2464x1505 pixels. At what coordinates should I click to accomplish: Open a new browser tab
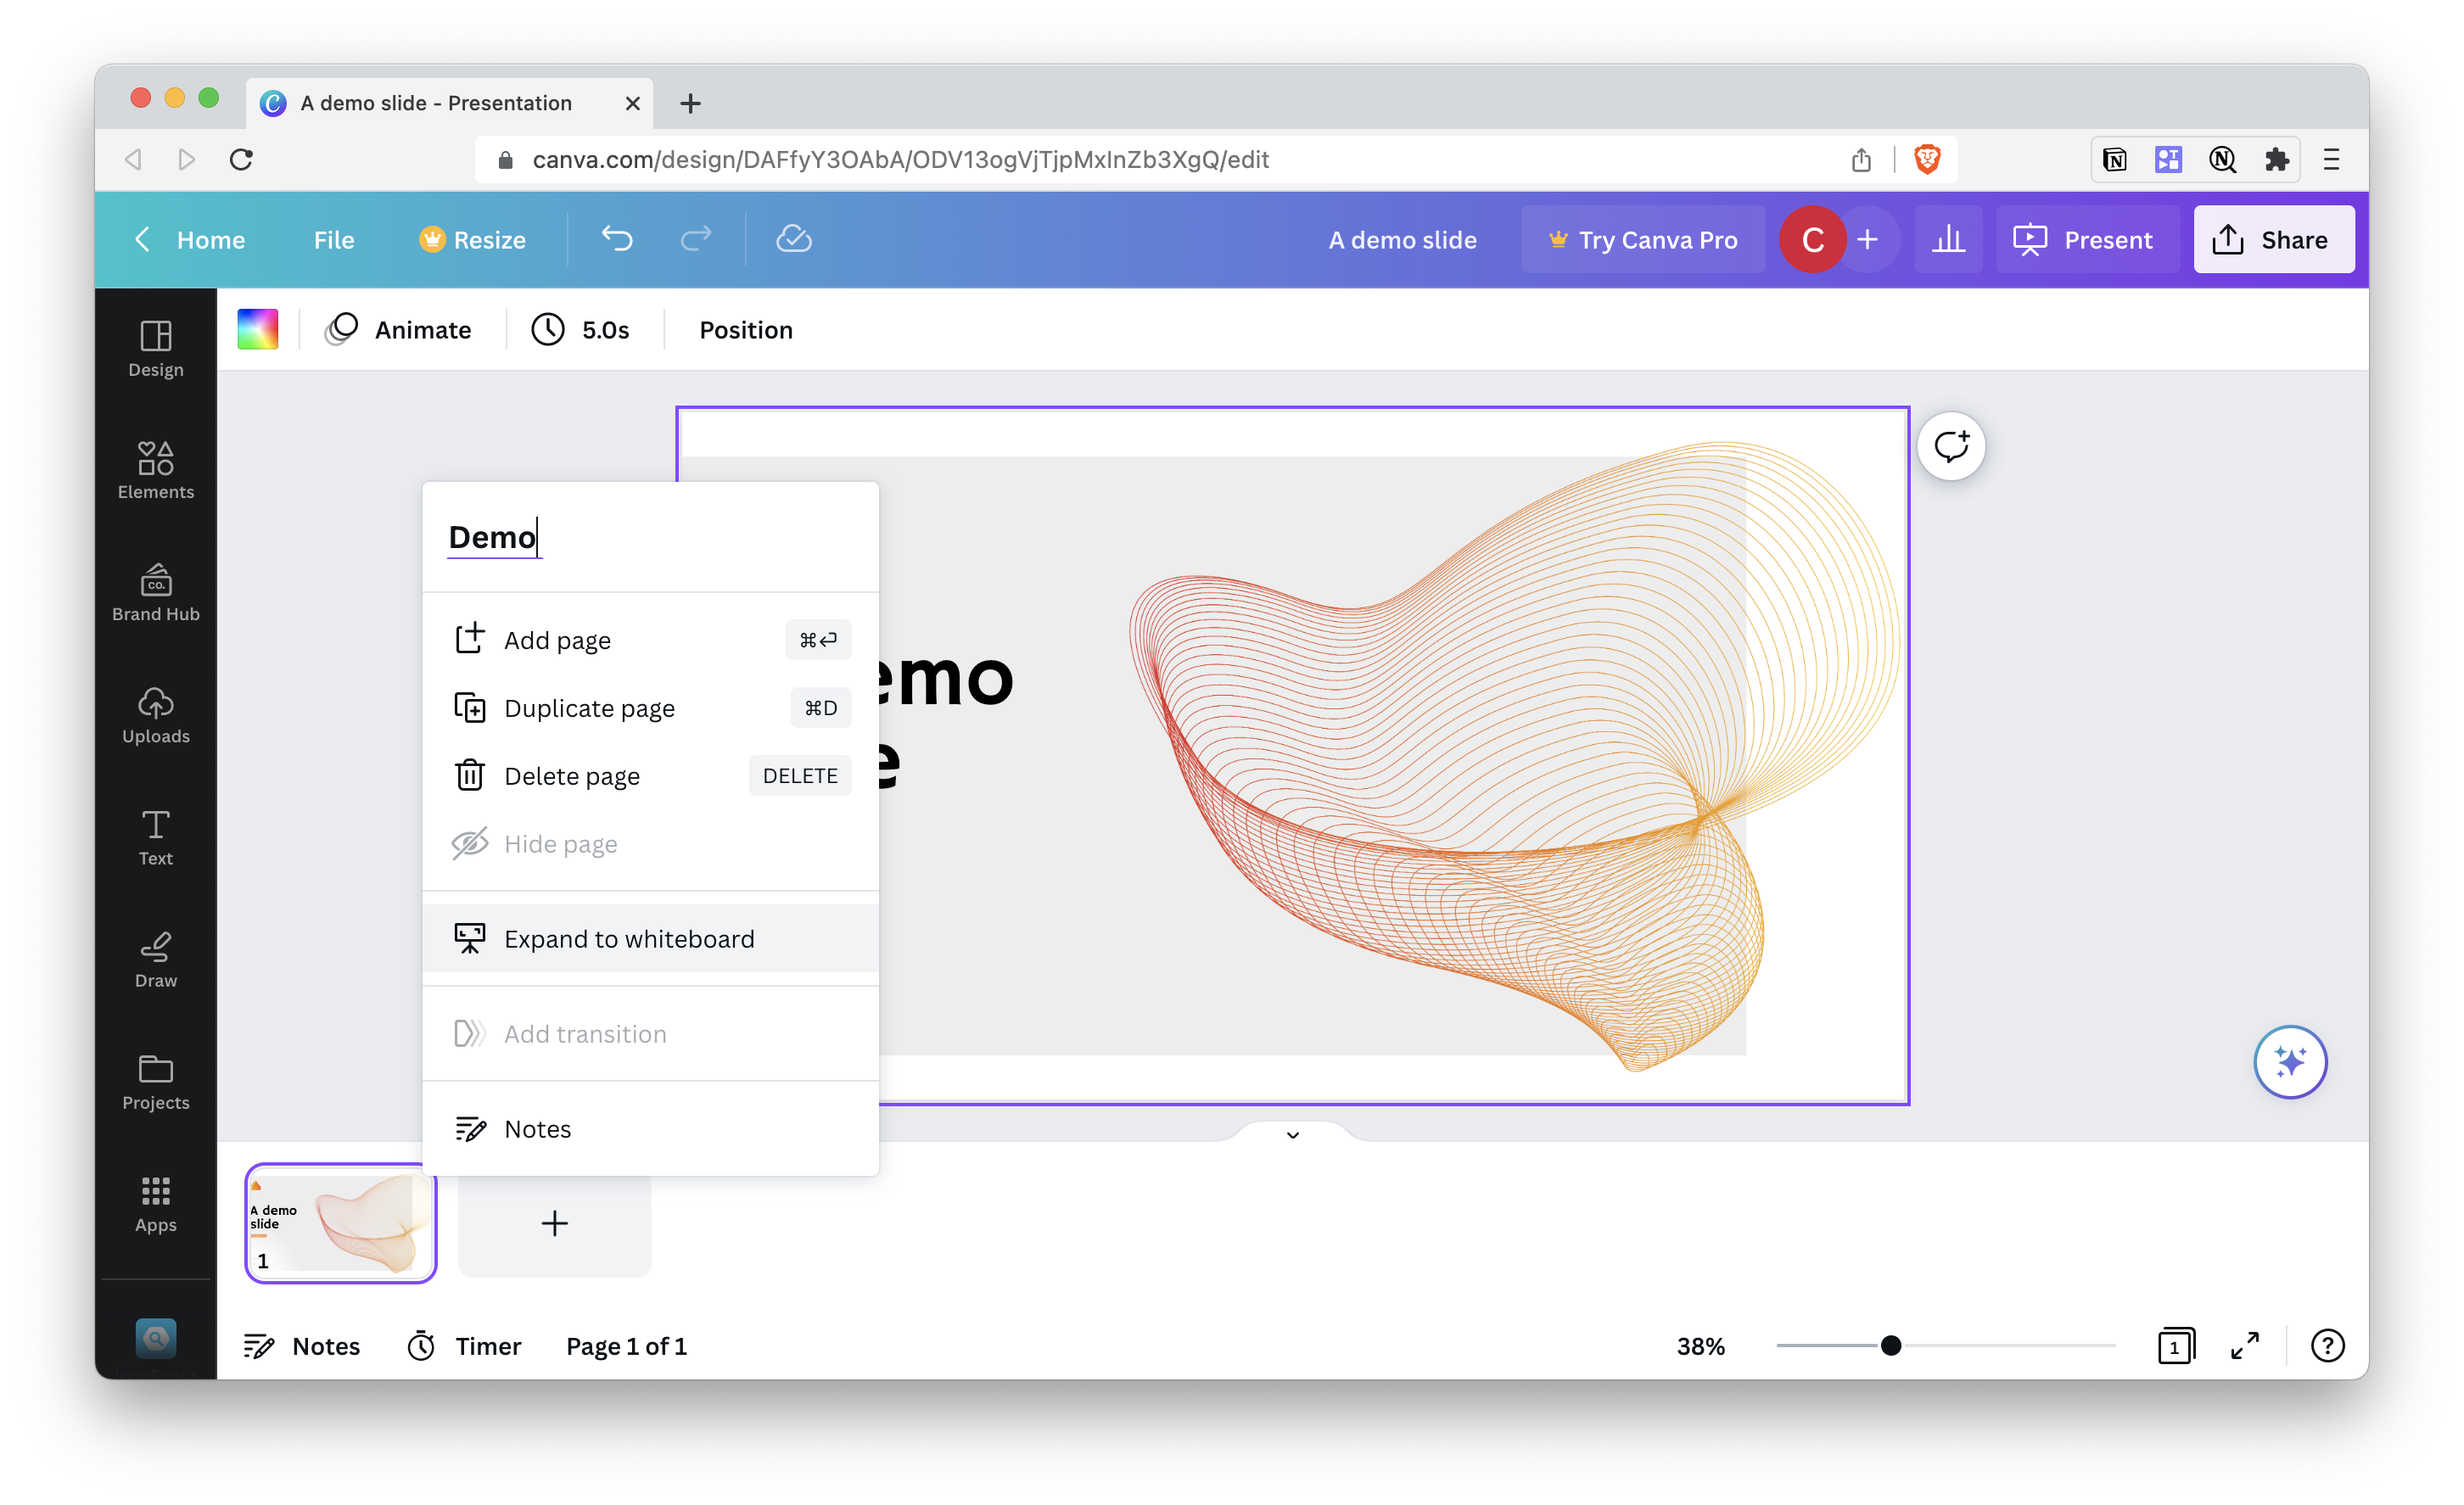point(690,103)
